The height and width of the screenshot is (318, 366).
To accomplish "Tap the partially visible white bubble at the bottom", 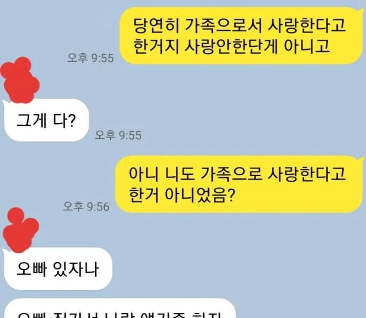I will point(120,309).
